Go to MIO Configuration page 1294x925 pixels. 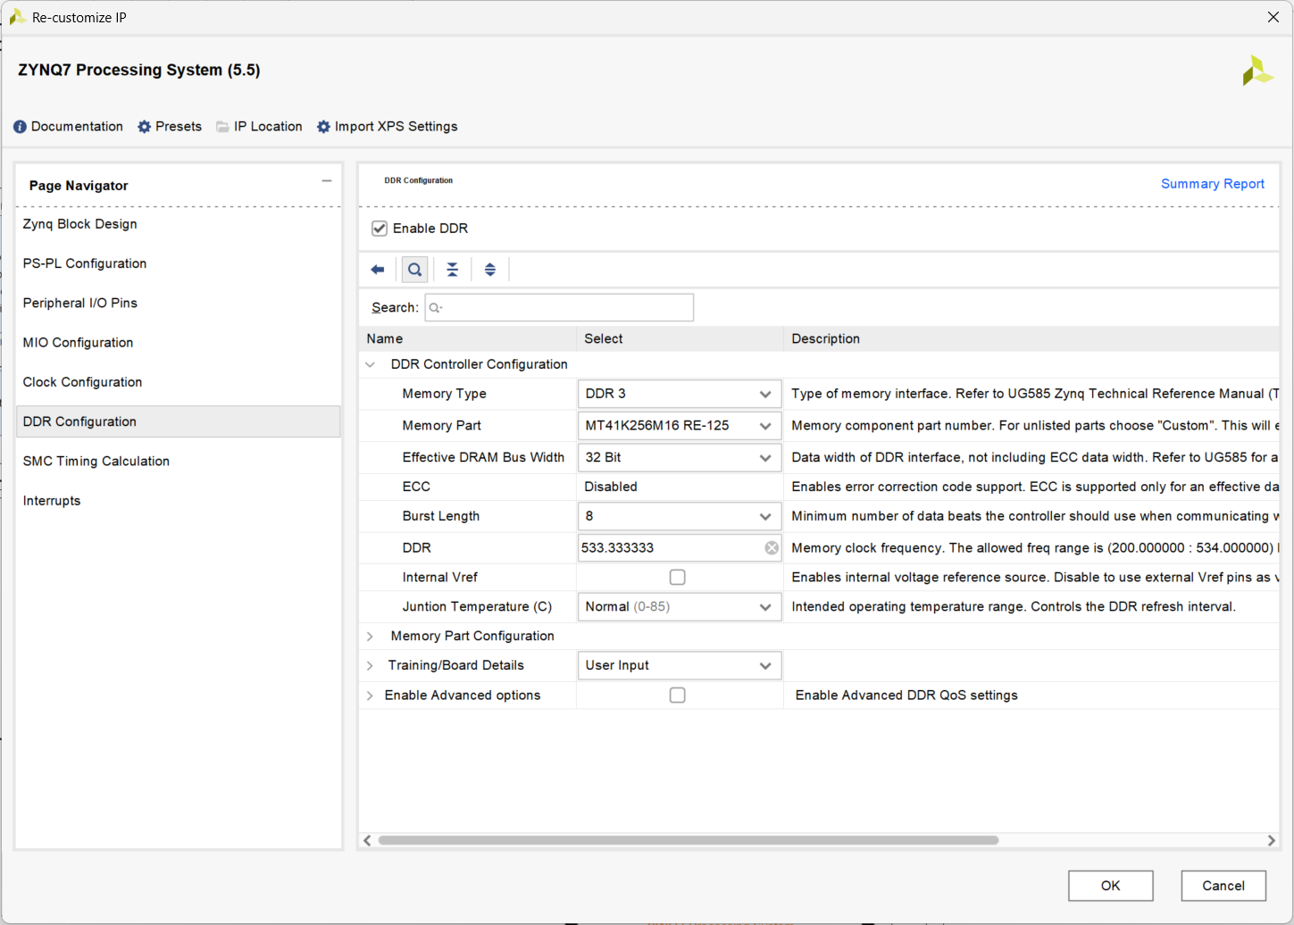coord(179,343)
